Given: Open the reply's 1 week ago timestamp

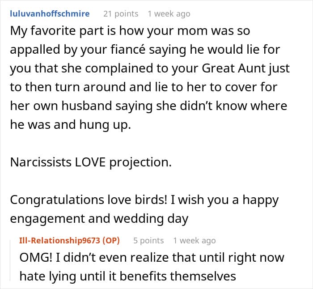Looking at the screenshot, I should [195, 241].
